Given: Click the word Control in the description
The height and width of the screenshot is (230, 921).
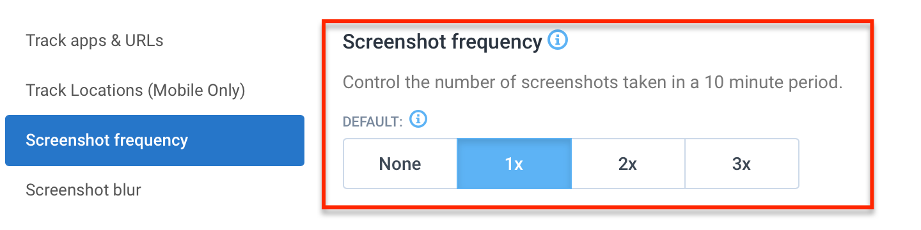Looking at the screenshot, I should click(370, 82).
